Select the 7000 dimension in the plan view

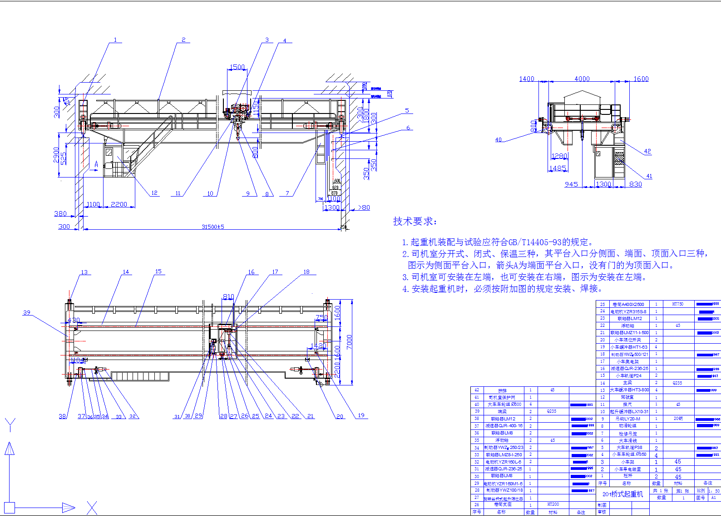pos(349,342)
